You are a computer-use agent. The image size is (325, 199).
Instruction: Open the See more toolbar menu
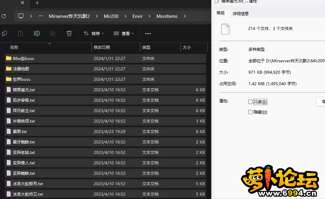coord(148,34)
